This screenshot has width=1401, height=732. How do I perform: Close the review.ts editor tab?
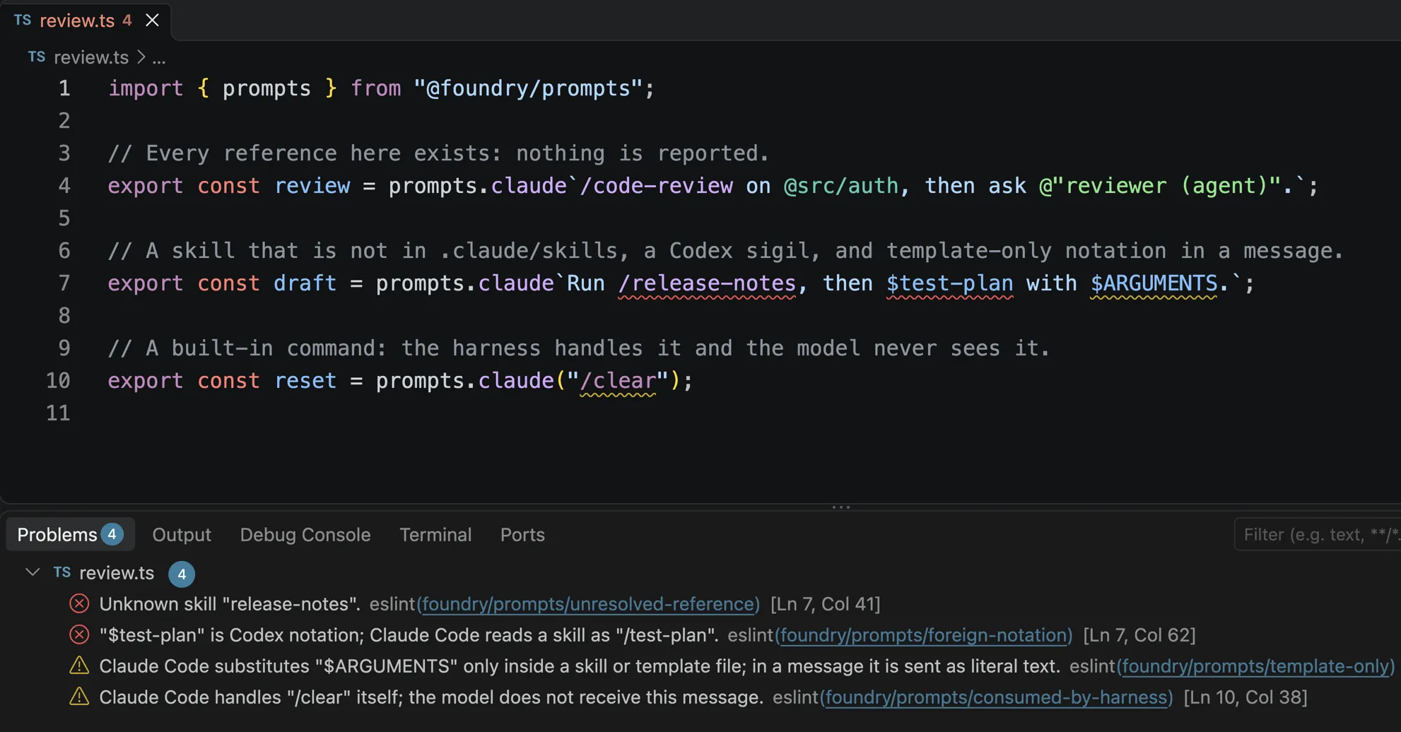tap(152, 20)
